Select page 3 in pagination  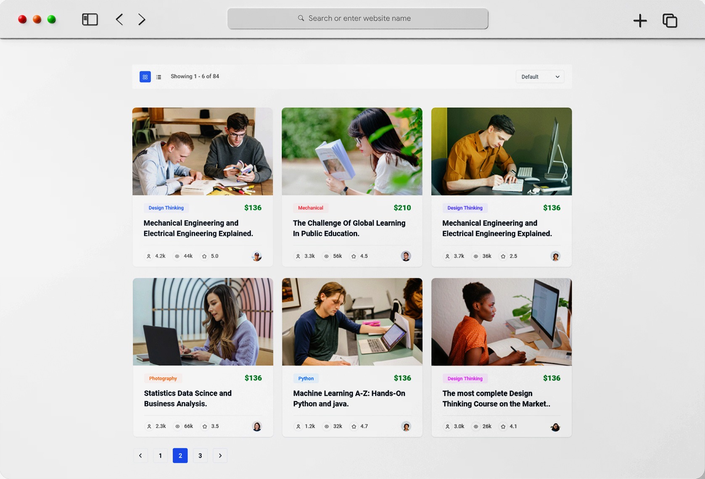click(200, 455)
